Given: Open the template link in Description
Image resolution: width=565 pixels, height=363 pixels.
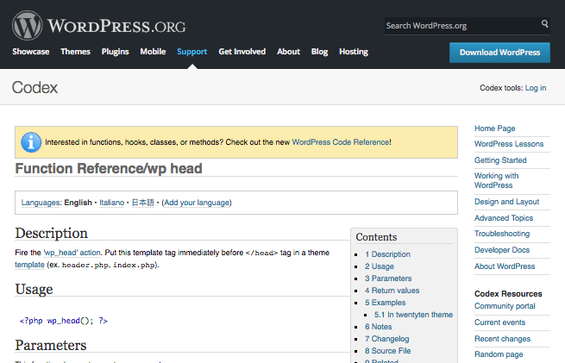Looking at the screenshot, I should click(29, 265).
